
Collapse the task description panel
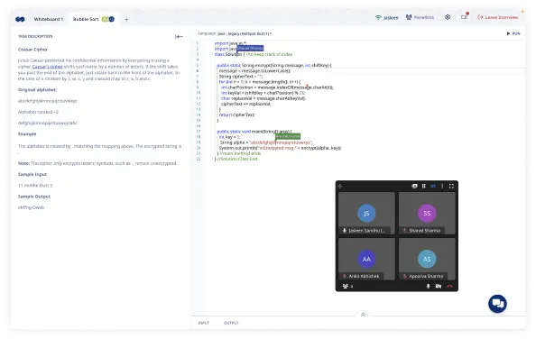tap(179, 37)
